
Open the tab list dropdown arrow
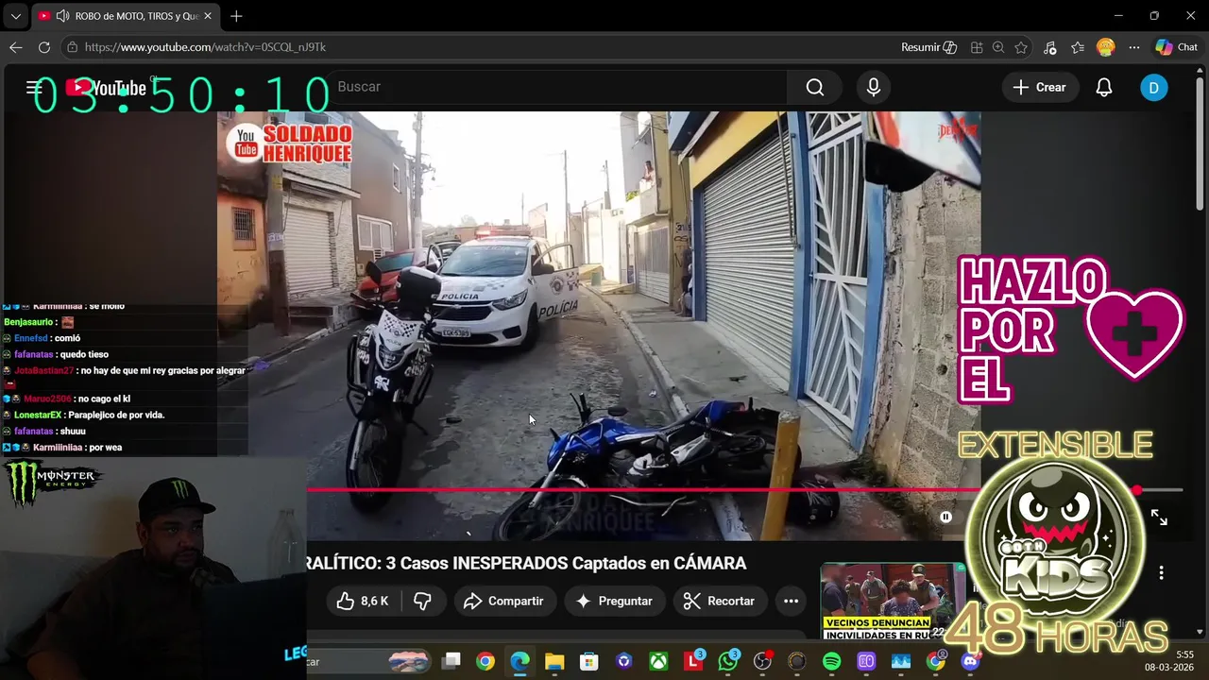pyautogui.click(x=16, y=16)
